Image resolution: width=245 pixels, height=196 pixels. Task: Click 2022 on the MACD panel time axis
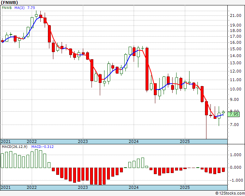32,187
